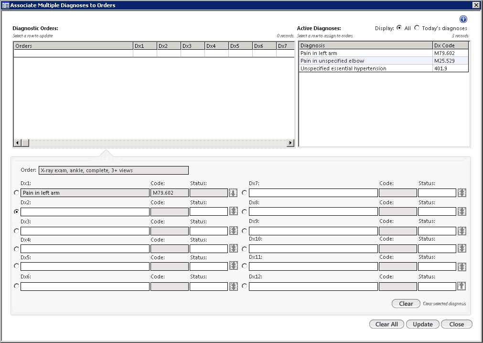Click the reorder arrows icon for Dx6

point(233,286)
